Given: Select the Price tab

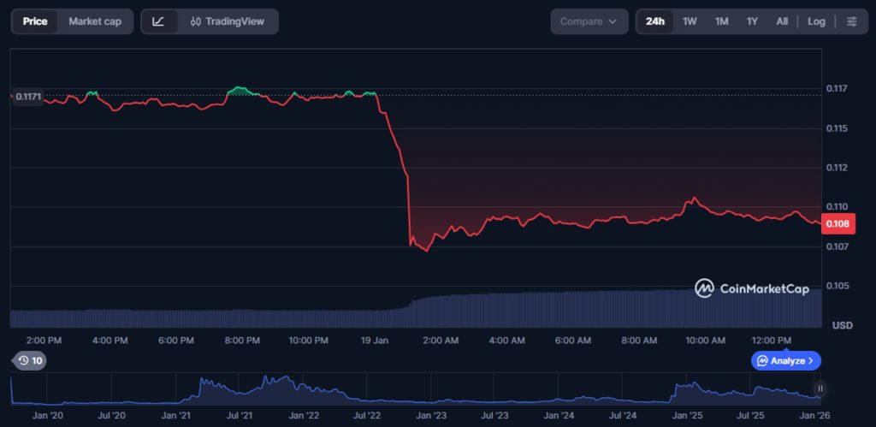Looking at the screenshot, I should click(35, 21).
